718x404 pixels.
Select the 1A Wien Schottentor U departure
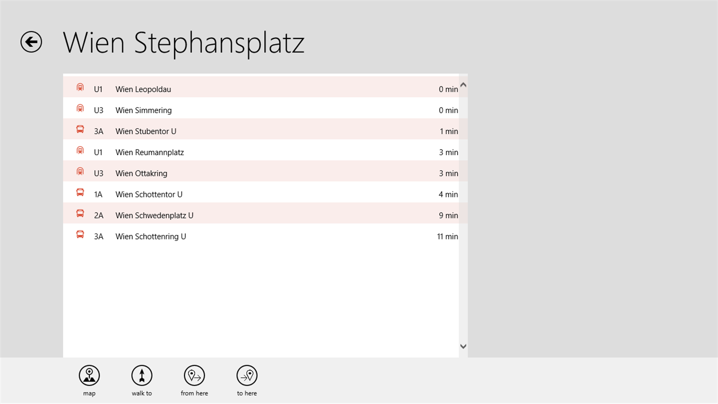261,194
